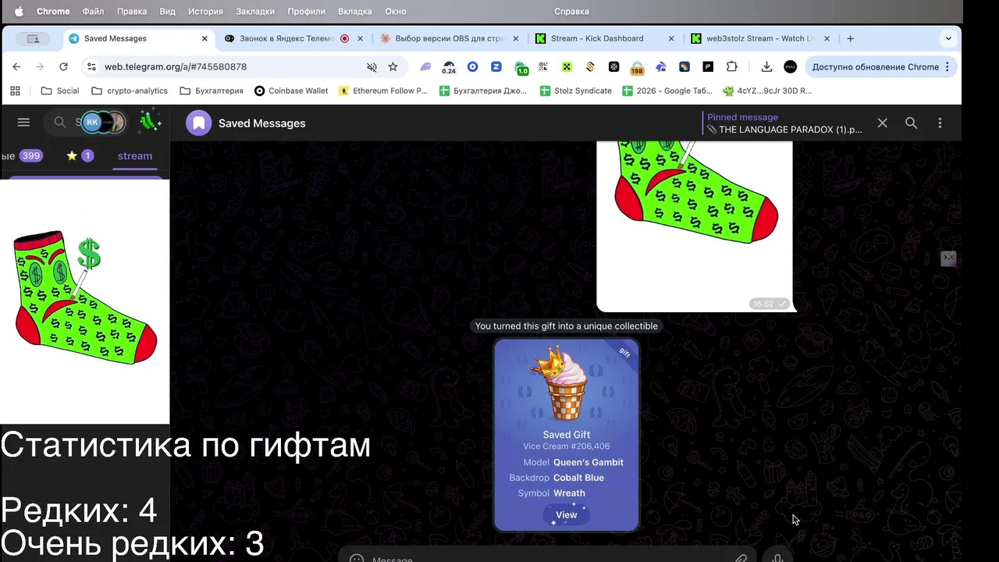Open crypto-analytics bookmarks folder

[x=130, y=91]
